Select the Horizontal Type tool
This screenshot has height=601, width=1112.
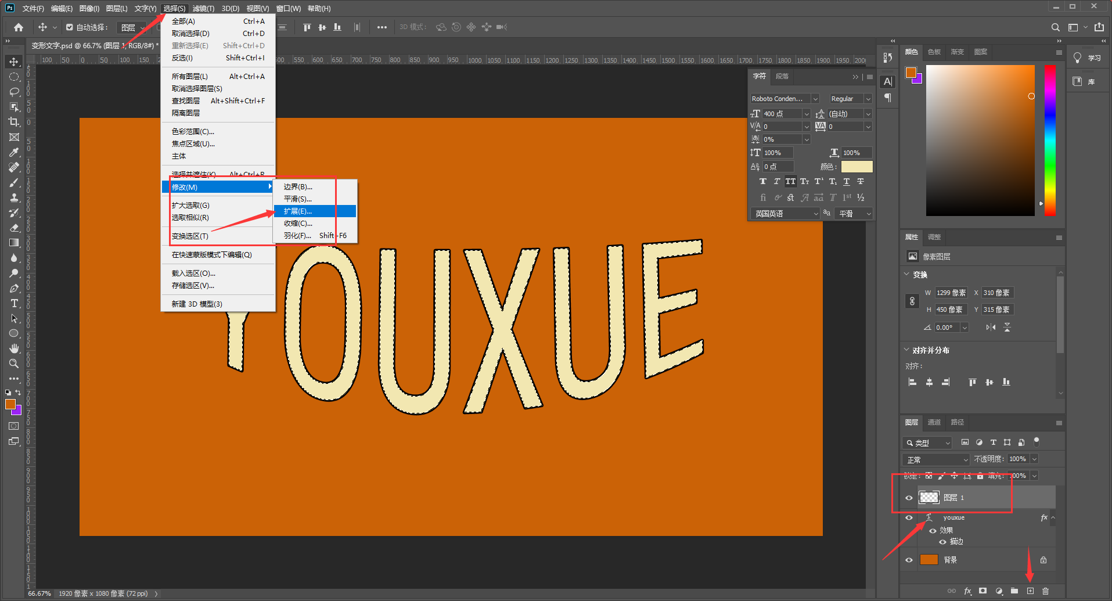[x=14, y=303]
